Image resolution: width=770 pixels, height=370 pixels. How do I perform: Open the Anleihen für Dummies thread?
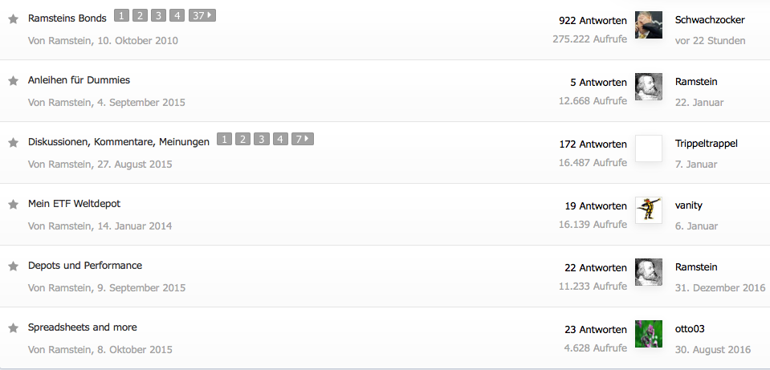click(79, 80)
